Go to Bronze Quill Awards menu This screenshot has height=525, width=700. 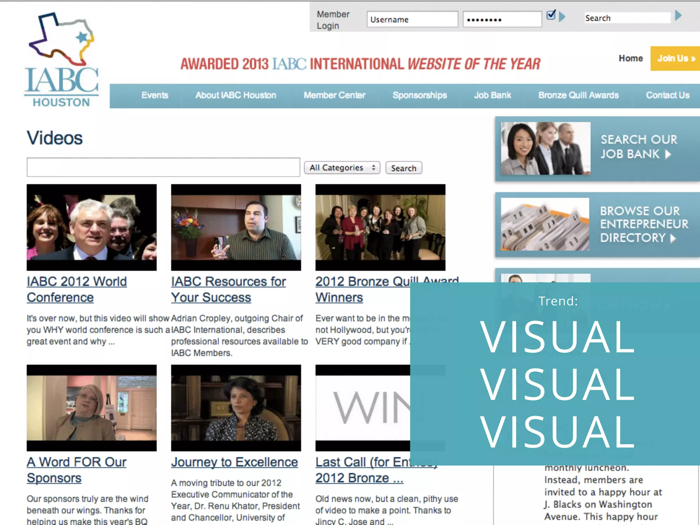[578, 95]
